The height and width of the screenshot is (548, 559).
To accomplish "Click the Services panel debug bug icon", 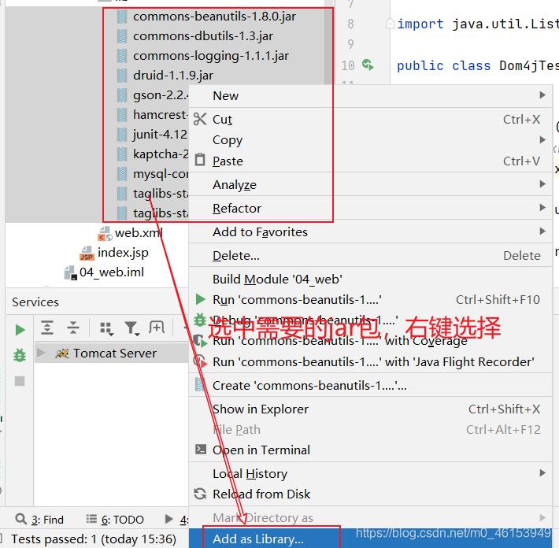I will coord(20,355).
